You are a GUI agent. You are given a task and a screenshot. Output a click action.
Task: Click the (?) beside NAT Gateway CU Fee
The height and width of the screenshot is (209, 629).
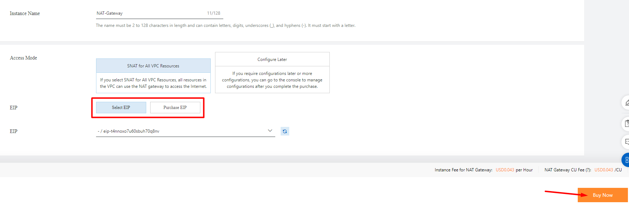588,170
